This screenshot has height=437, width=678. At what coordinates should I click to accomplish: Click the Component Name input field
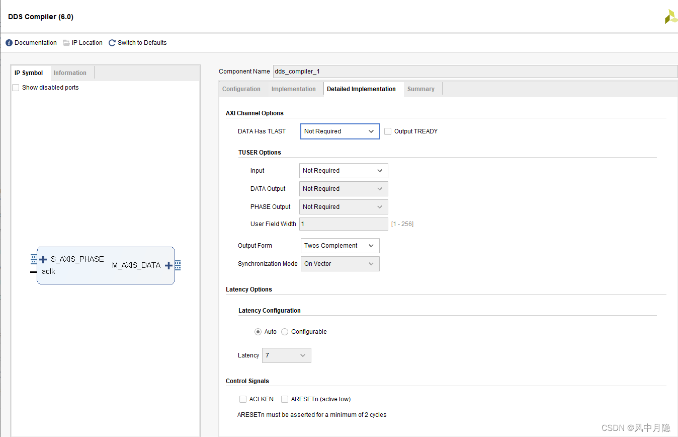point(475,71)
